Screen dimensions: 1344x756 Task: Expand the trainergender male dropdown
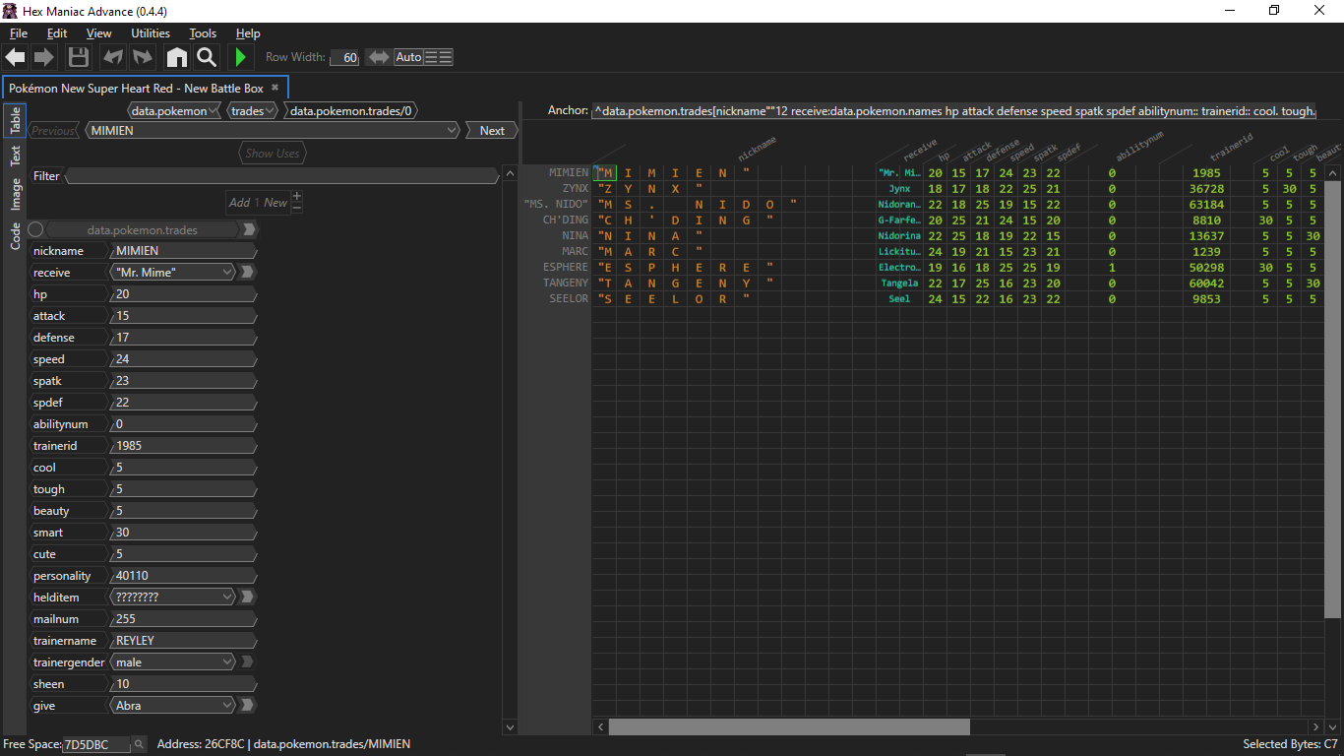click(x=173, y=662)
